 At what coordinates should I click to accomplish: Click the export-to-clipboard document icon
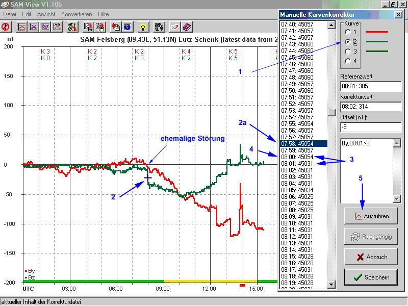coord(100,27)
